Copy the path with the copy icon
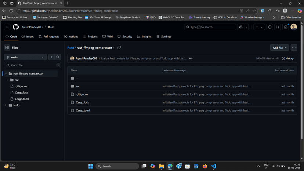 tap(119, 47)
